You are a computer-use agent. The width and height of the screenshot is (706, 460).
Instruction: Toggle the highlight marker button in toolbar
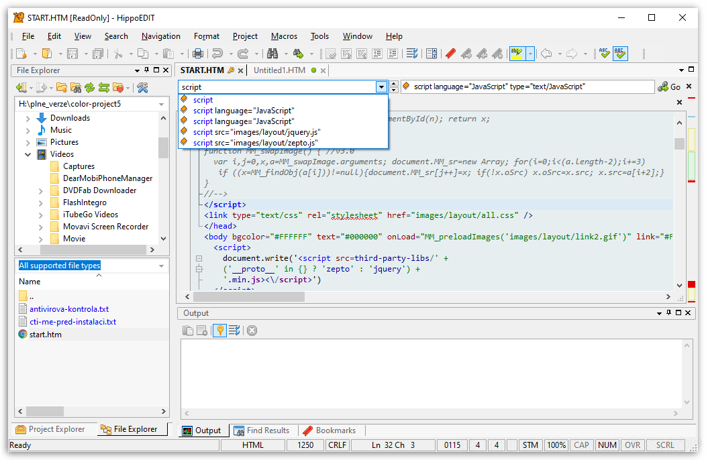pos(516,54)
